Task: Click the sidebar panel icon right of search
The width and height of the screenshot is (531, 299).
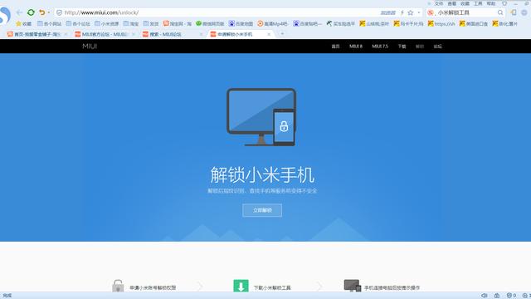Action: click(x=514, y=12)
